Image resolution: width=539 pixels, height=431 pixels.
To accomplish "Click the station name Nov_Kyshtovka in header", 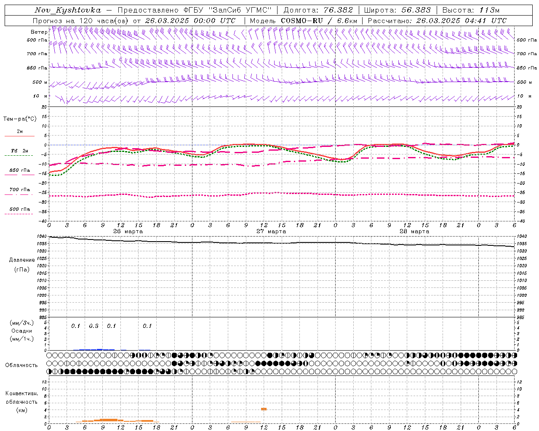I will point(67,10).
